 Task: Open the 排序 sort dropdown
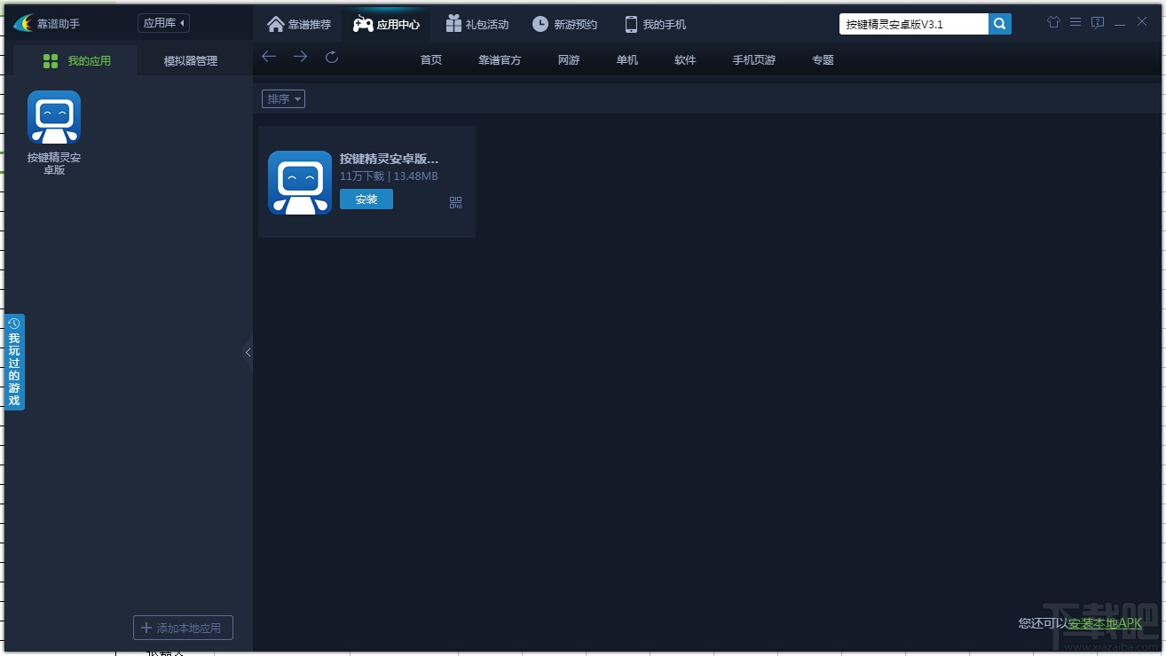pos(283,98)
